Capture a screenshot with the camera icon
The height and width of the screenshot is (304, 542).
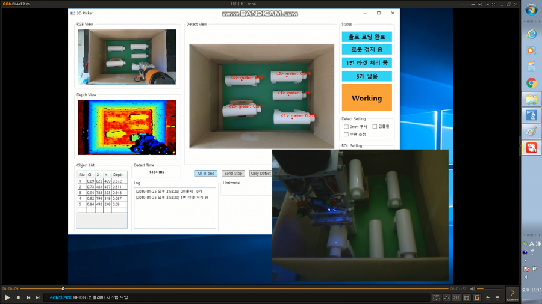pos(467,297)
